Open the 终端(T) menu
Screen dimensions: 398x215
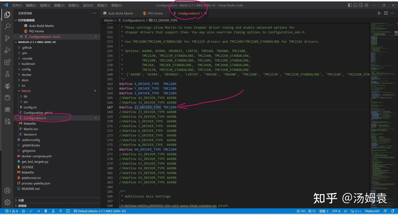[102, 5]
